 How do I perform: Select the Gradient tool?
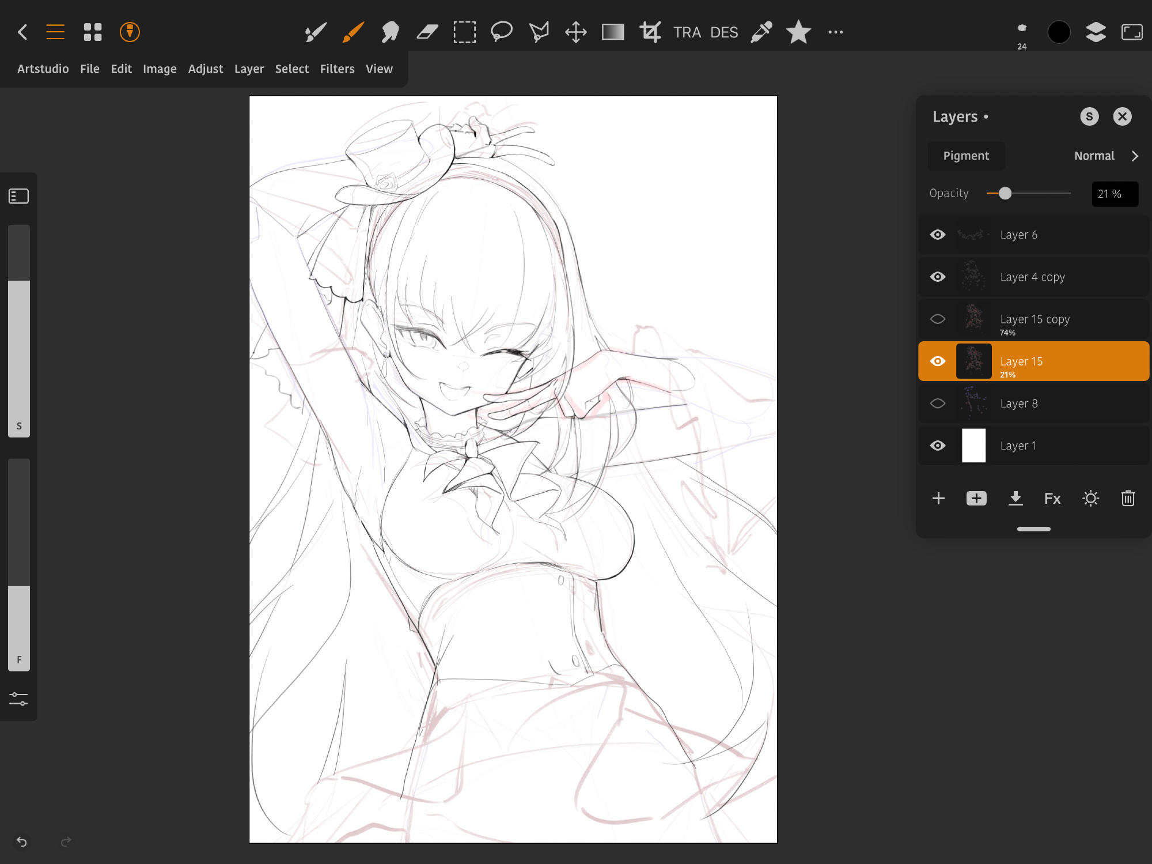coord(613,32)
